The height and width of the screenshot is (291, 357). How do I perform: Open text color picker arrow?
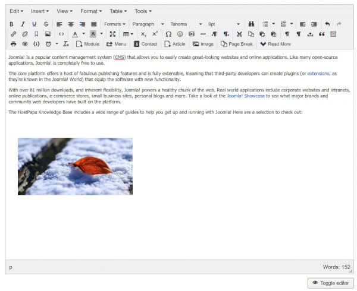[x=83, y=34]
